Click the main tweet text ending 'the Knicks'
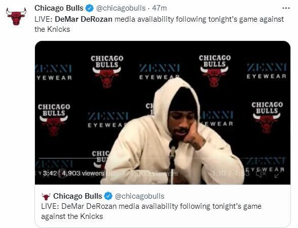298x228 pixels. click(x=159, y=24)
